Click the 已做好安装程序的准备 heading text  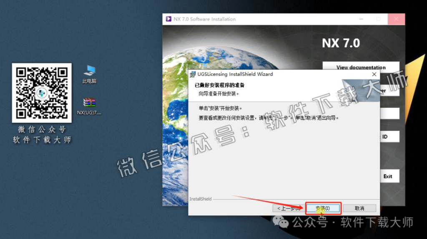click(x=219, y=85)
